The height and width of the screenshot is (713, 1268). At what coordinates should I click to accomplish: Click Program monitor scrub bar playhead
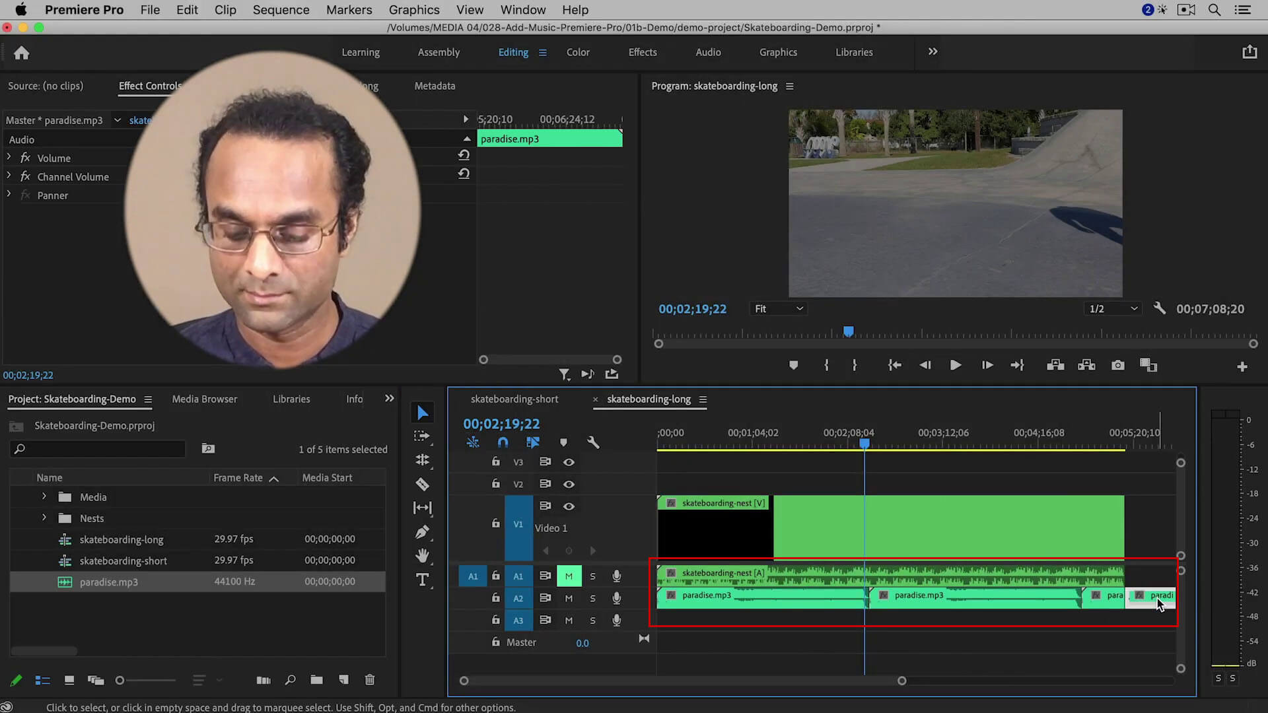click(848, 331)
